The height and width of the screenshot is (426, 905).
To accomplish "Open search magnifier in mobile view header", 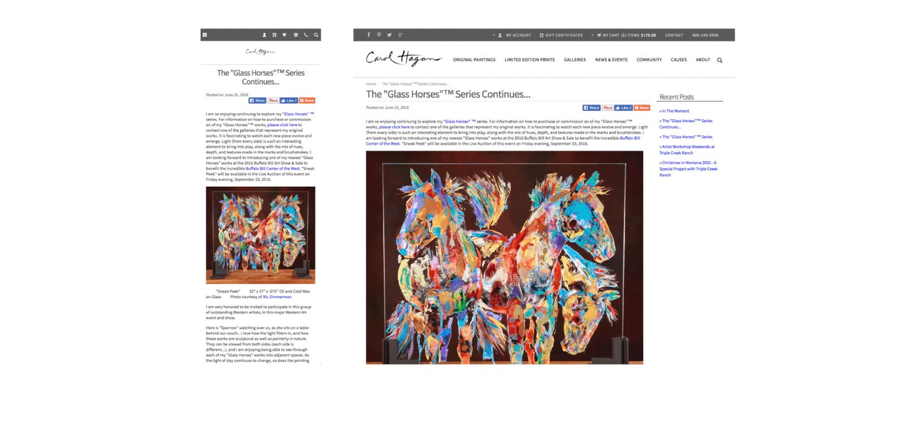I will [x=316, y=35].
